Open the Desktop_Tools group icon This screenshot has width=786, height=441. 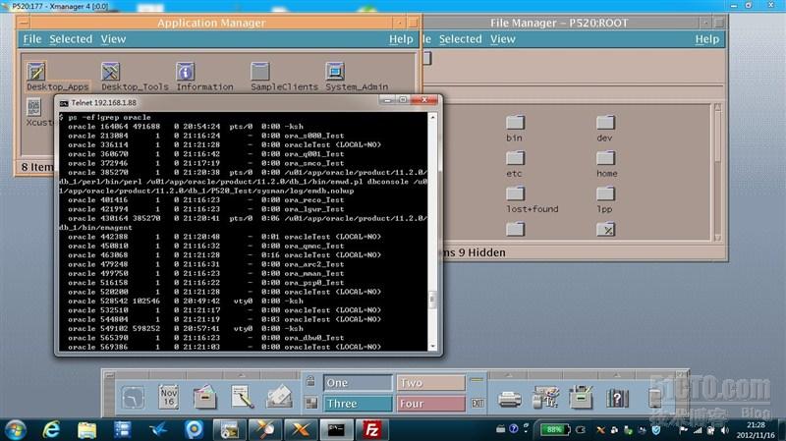(x=110, y=72)
